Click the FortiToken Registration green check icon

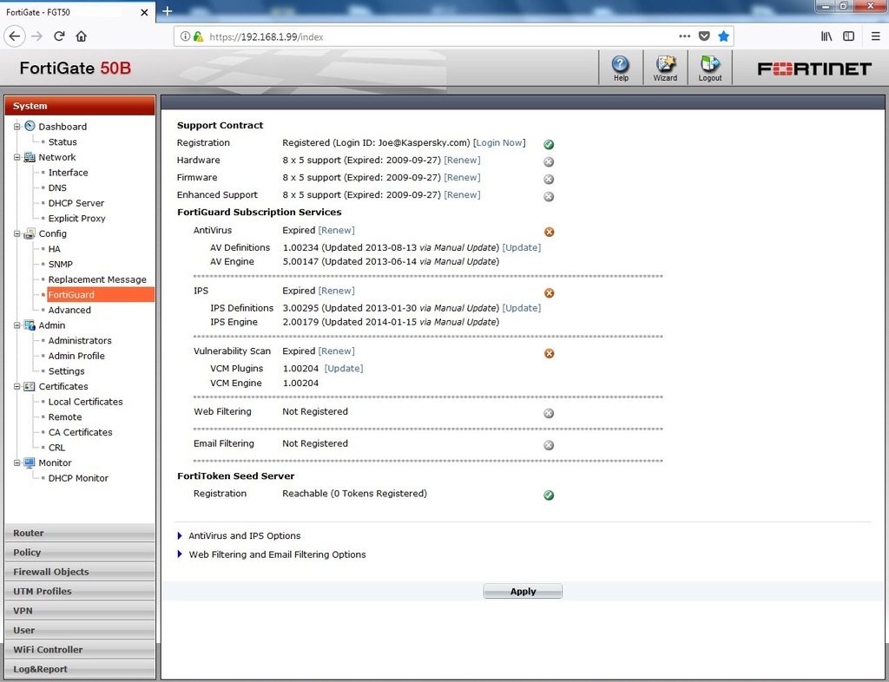click(549, 495)
